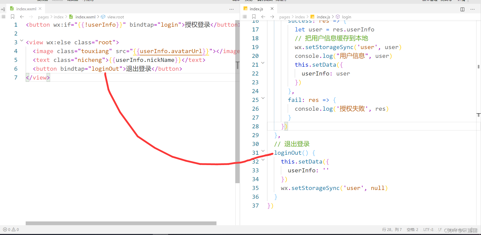
Task: Select 'pages' in index.js breadcrumb
Action: [285, 17]
